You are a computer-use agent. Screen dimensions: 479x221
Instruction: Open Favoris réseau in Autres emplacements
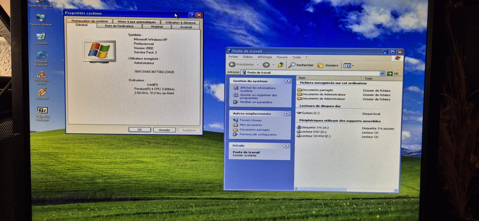250,120
